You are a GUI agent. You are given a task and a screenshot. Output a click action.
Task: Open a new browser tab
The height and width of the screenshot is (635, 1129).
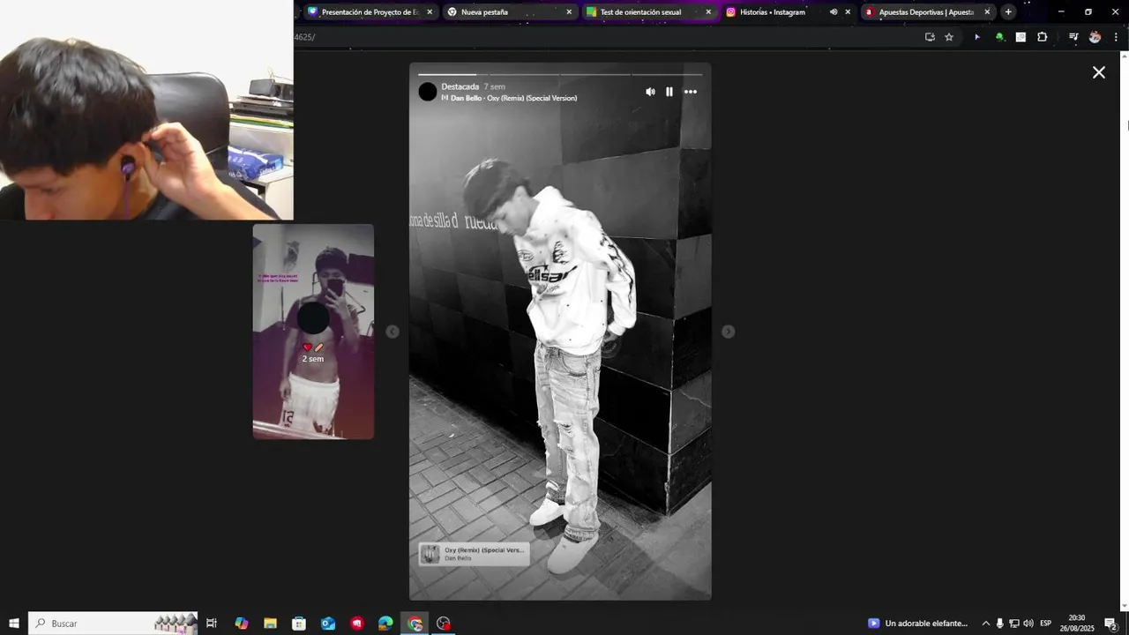(1008, 12)
